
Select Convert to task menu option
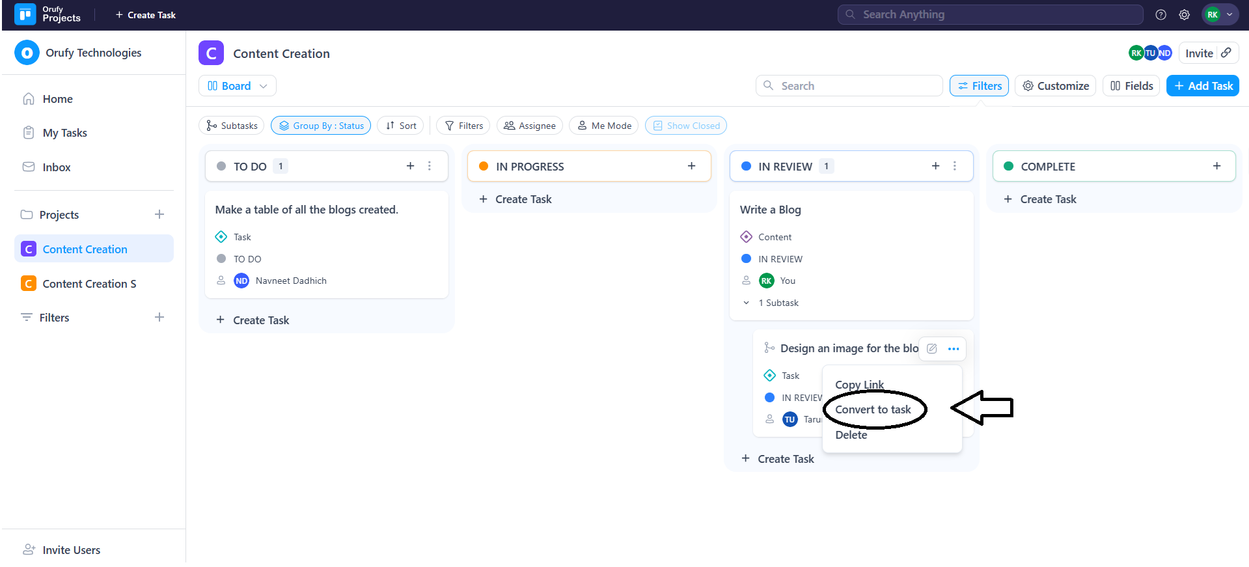[873, 409]
